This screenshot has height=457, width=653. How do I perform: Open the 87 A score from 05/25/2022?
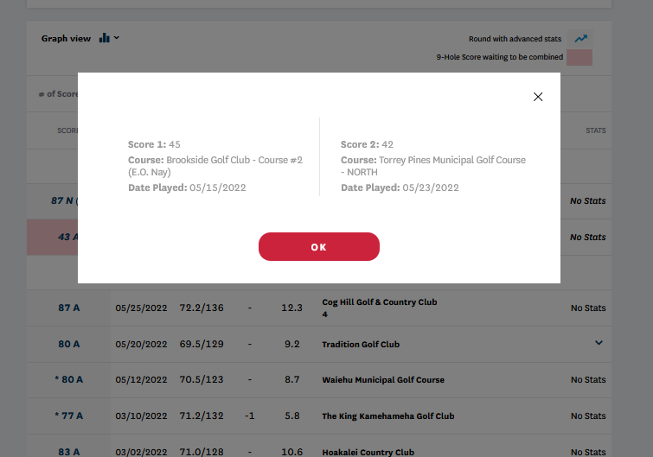[x=69, y=308]
